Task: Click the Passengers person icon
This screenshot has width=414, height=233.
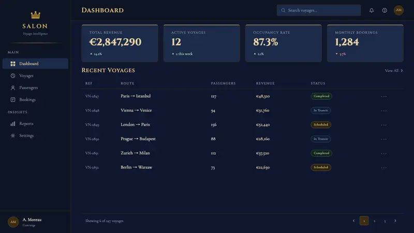Action: pos(12,88)
